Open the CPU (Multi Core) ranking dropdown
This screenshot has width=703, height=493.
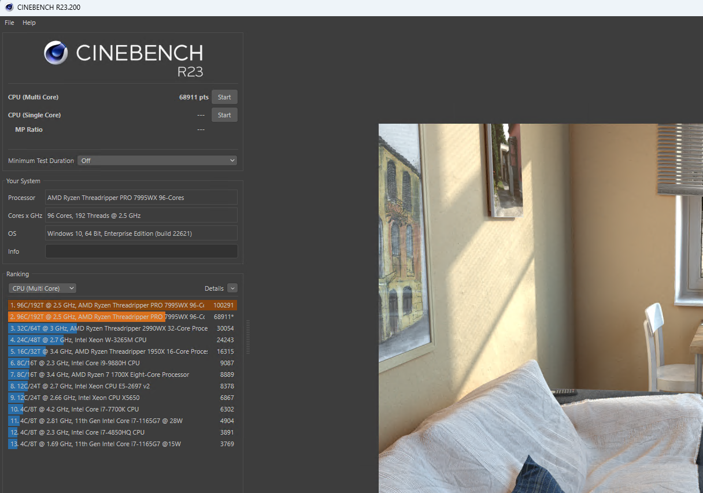42,288
